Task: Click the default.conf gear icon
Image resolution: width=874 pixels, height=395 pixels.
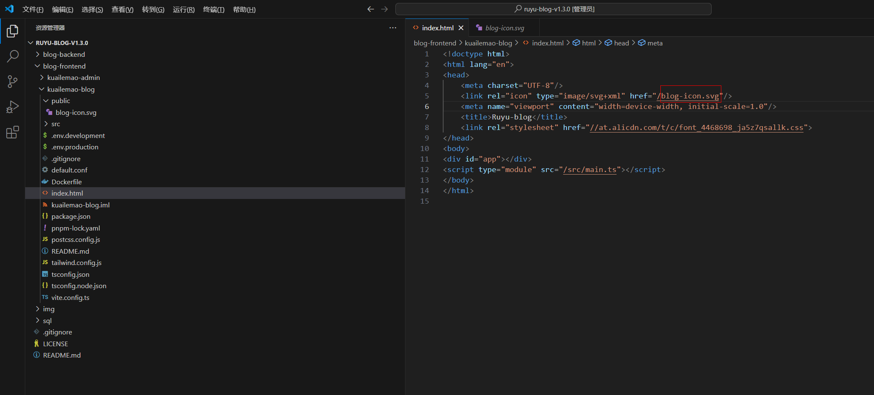Action: [45, 170]
